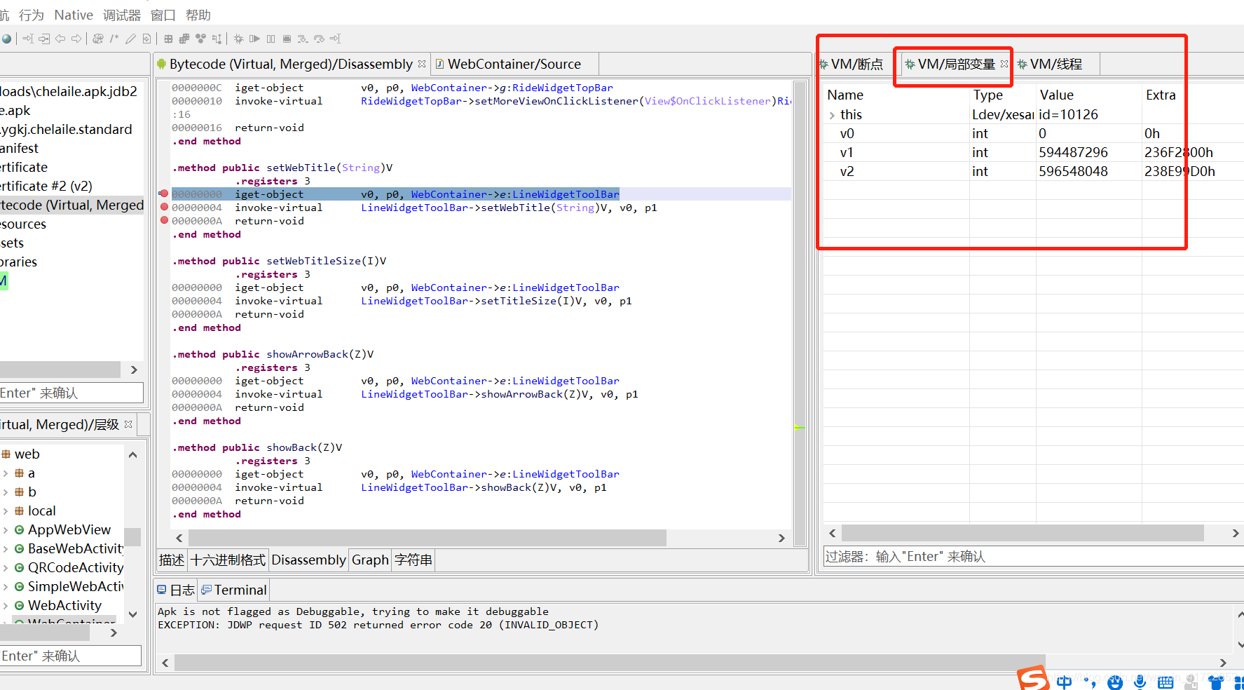The image size is (1244, 690).
Task: Switch to VM/线程 tab
Action: click(x=1056, y=65)
